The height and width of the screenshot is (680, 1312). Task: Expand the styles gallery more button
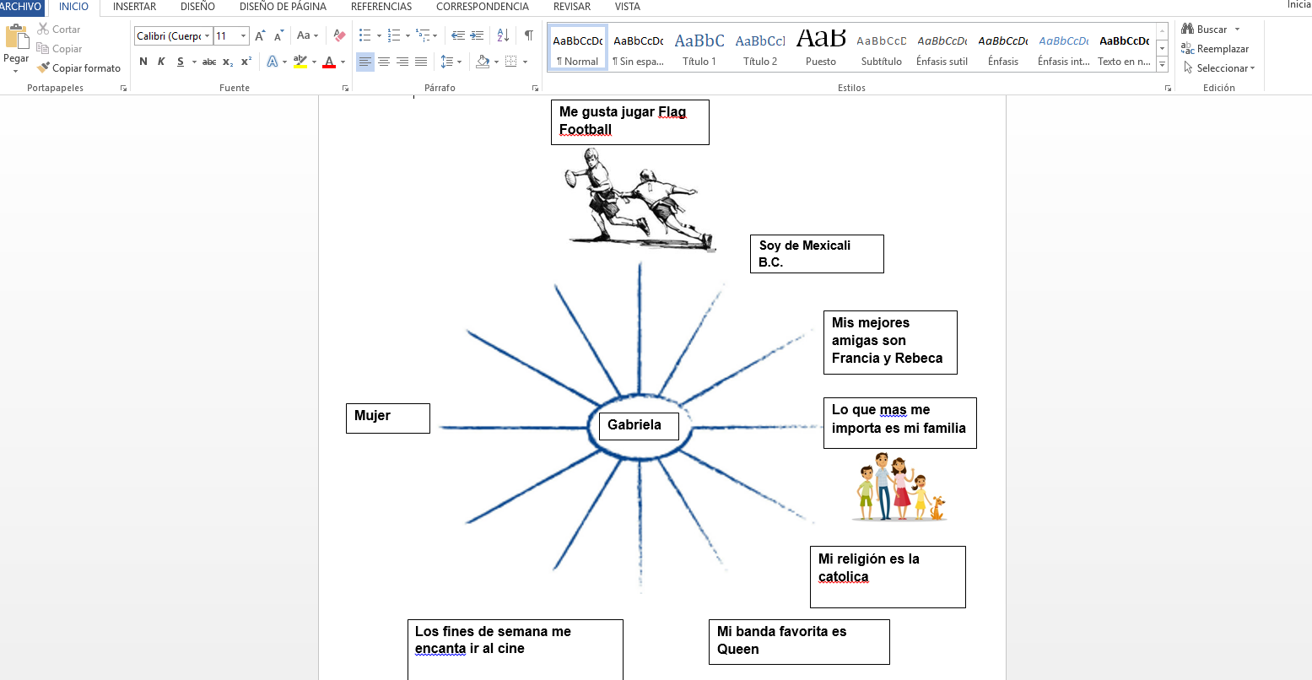tap(1162, 65)
